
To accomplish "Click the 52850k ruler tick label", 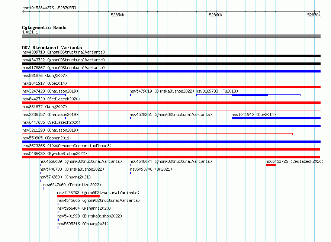I will (x=118, y=15).
